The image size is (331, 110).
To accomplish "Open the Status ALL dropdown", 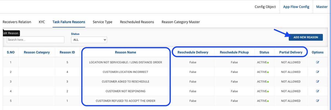I will point(89,40).
